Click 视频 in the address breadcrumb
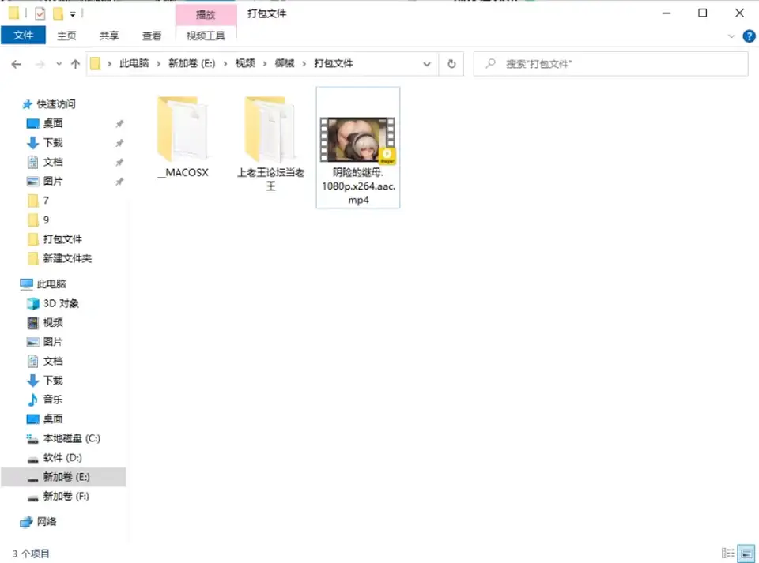Image resolution: width=759 pixels, height=563 pixels. tap(245, 63)
